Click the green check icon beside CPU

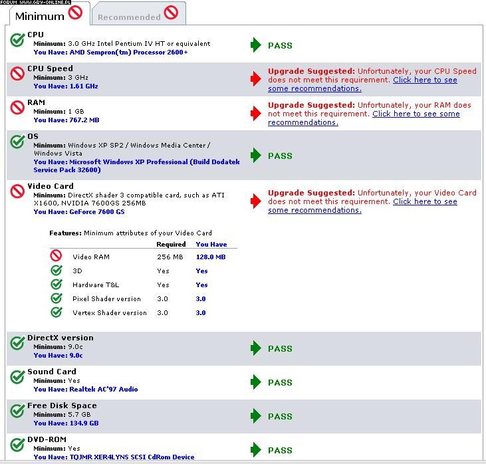click(18, 40)
